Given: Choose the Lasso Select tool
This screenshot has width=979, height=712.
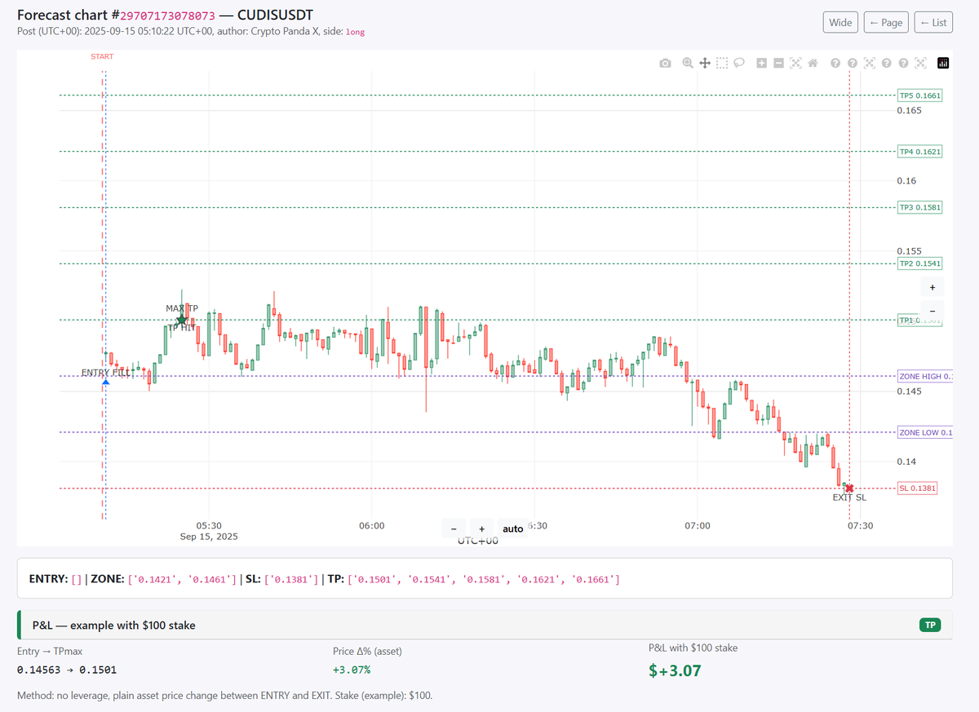Looking at the screenshot, I should (739, 63).
